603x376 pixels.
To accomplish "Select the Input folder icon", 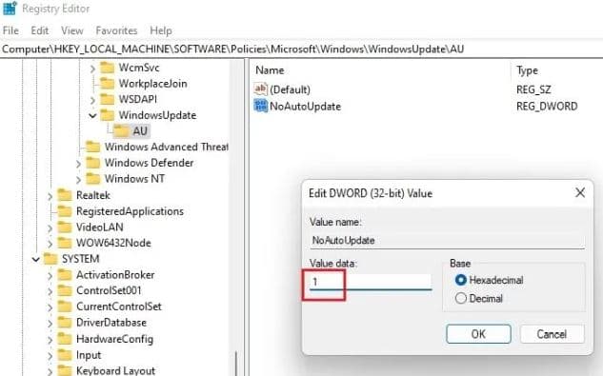I will [65, 355].
